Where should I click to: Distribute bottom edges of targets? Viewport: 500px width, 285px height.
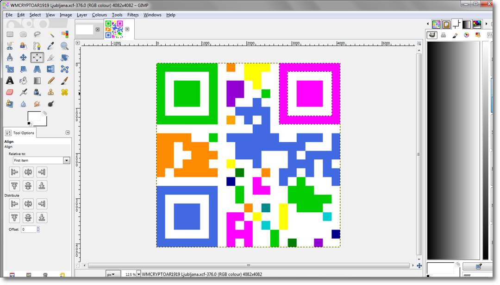[x=42, y=218]
